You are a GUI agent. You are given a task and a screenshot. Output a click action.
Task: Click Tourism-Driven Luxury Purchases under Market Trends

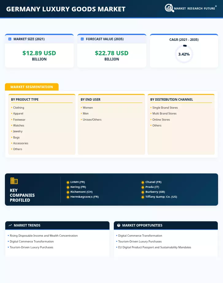click(x=31, y=247)
